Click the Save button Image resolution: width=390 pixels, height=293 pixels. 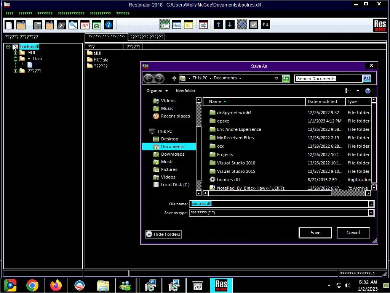tap(315, 233)
